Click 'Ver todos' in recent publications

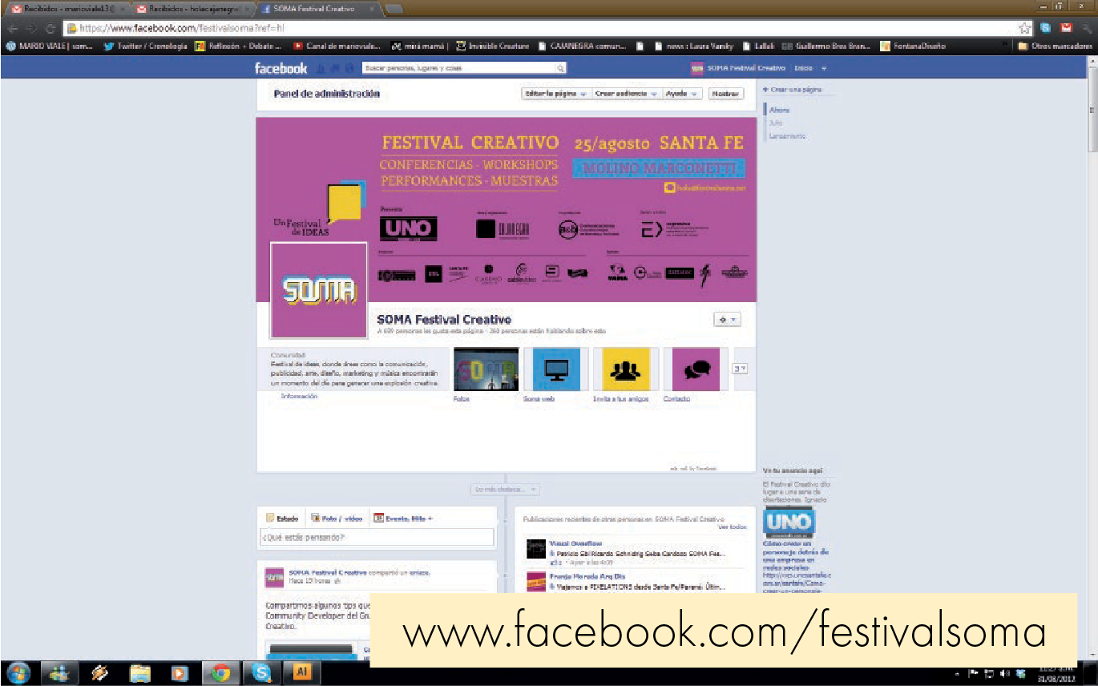733,527
